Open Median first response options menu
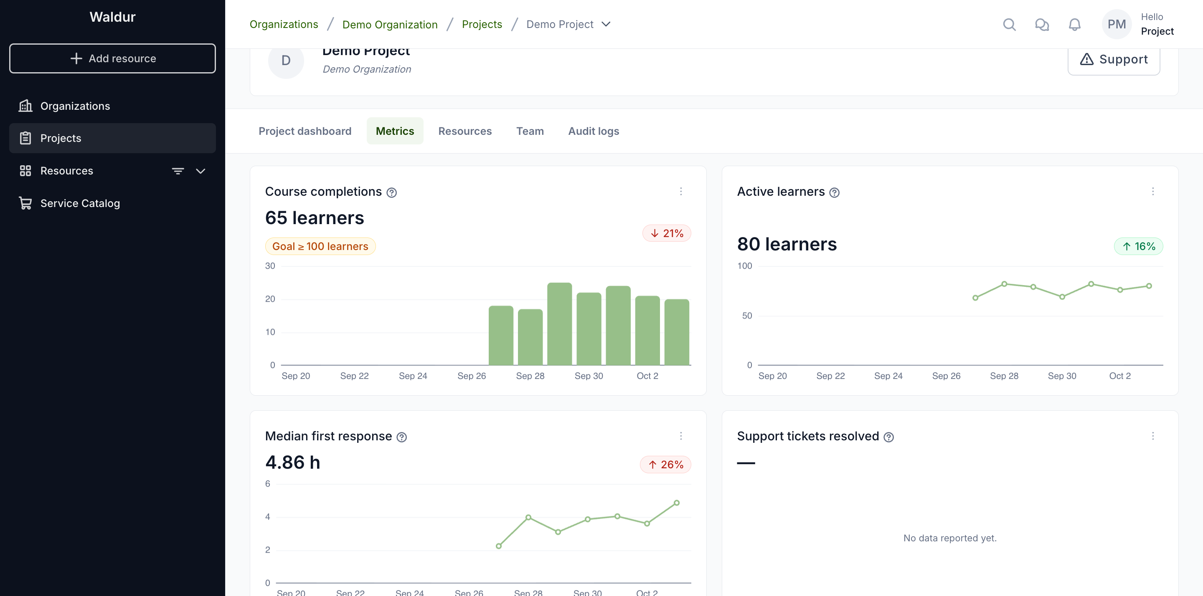 coord(681,436)
